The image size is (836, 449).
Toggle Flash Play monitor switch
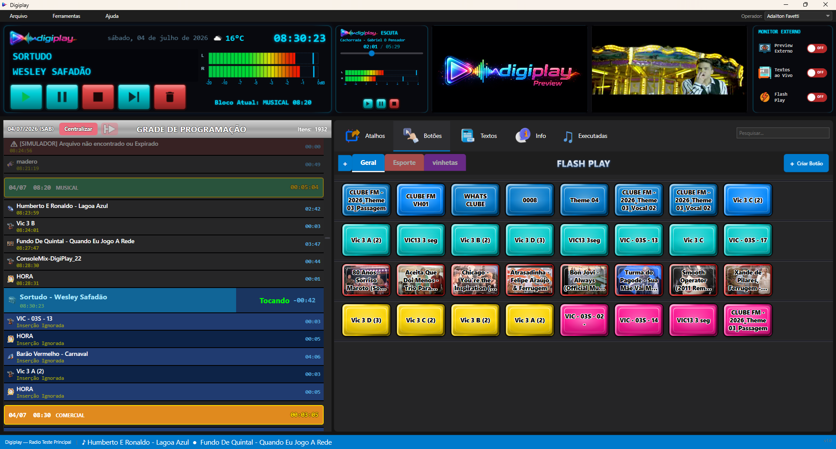pyautogui.click(x=817, y=97)
